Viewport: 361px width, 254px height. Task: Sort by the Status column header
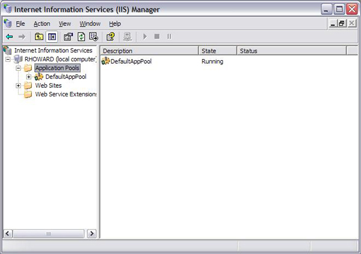tap(291, 51)
